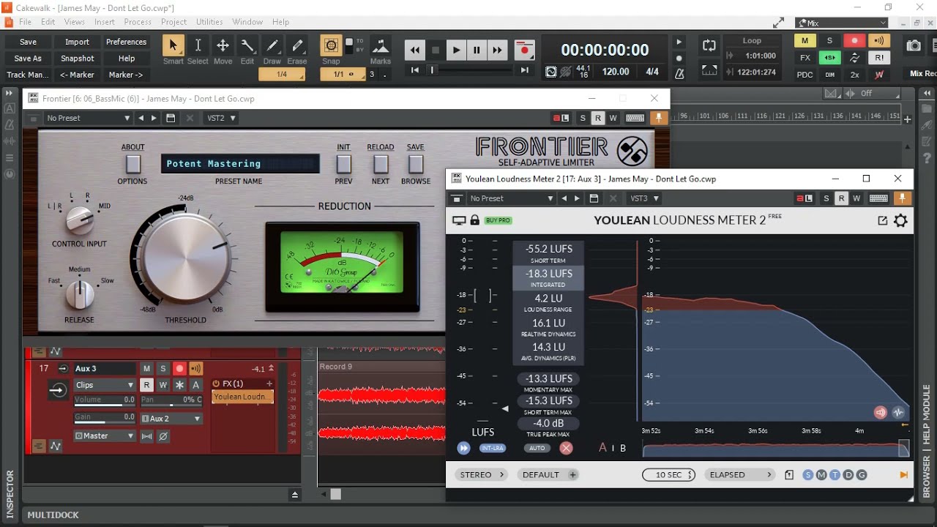Click the Frontier THRESHOLD knob
Viewport: 937px width, 527px height.
[184, 256]
